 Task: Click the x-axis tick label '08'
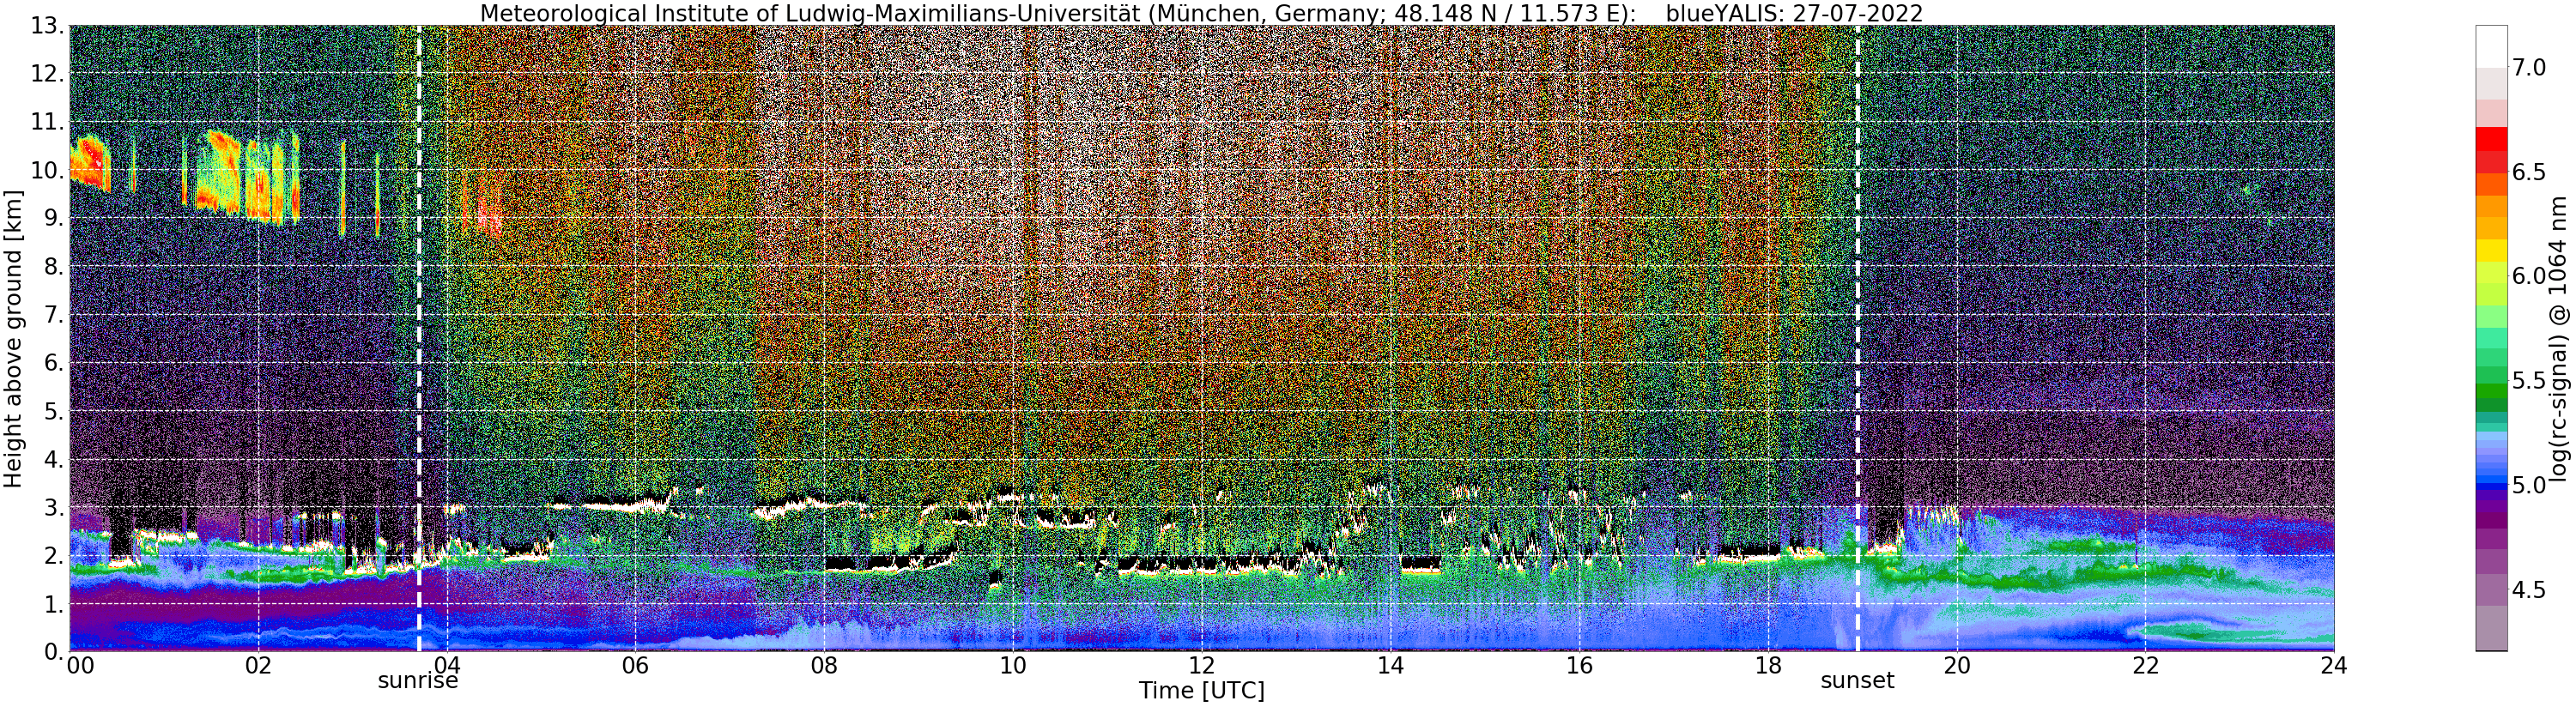pos(824,666)
